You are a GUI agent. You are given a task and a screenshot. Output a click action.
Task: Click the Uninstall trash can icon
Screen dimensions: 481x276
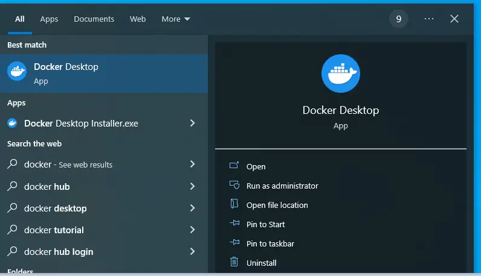pyautogui.click(x=234, y=262)
